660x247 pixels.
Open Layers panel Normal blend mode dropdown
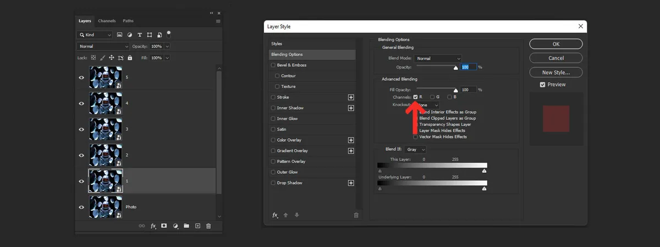(x=103, y=47)
